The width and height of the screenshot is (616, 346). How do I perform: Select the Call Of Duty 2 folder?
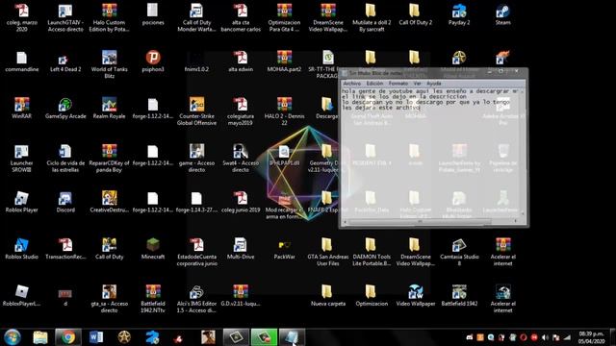(415, 14)
